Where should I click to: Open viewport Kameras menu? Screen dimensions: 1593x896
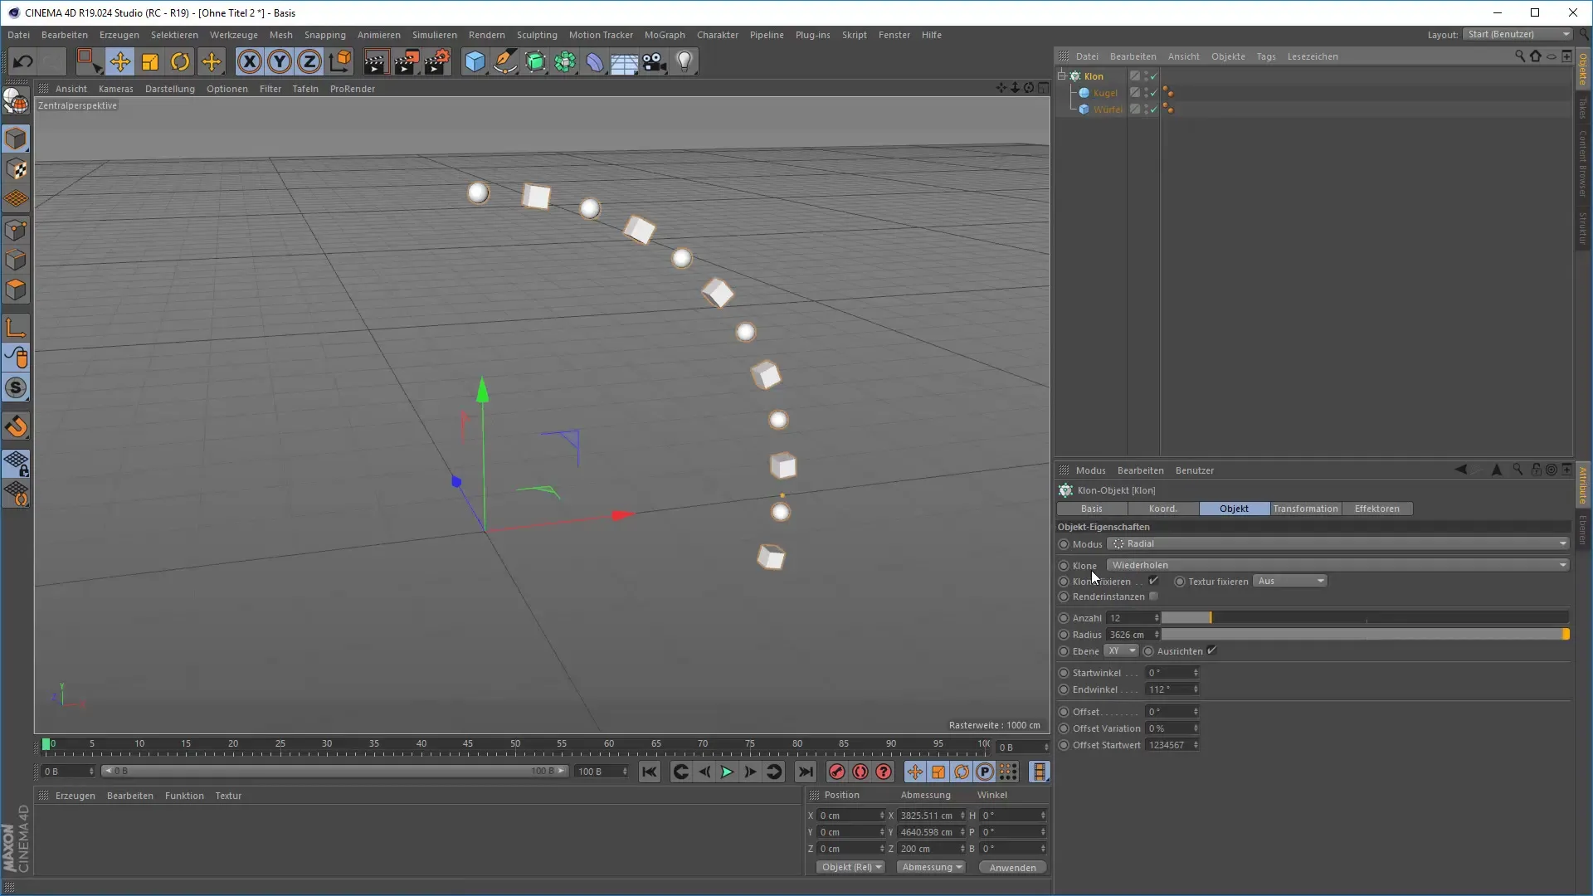[115, 89]
